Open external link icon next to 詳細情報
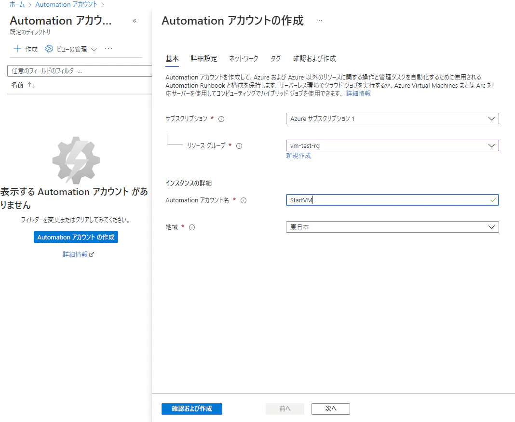This screenshot has width=515, height=422. (x=92, y=254)
